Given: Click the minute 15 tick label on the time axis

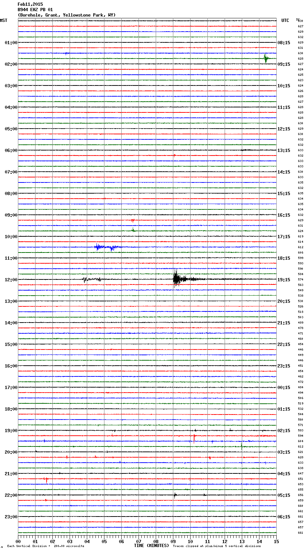Looking at the screenshot, I should click(x=276, y=541).
